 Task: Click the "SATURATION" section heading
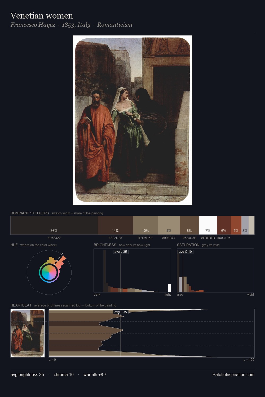[188, 245]
